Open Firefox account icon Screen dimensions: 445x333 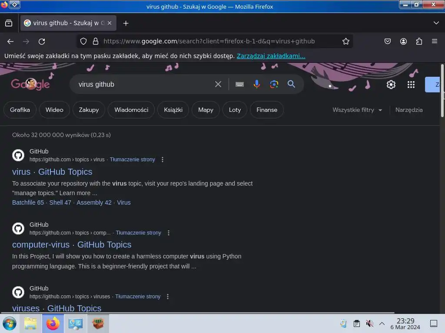point(403,41)
